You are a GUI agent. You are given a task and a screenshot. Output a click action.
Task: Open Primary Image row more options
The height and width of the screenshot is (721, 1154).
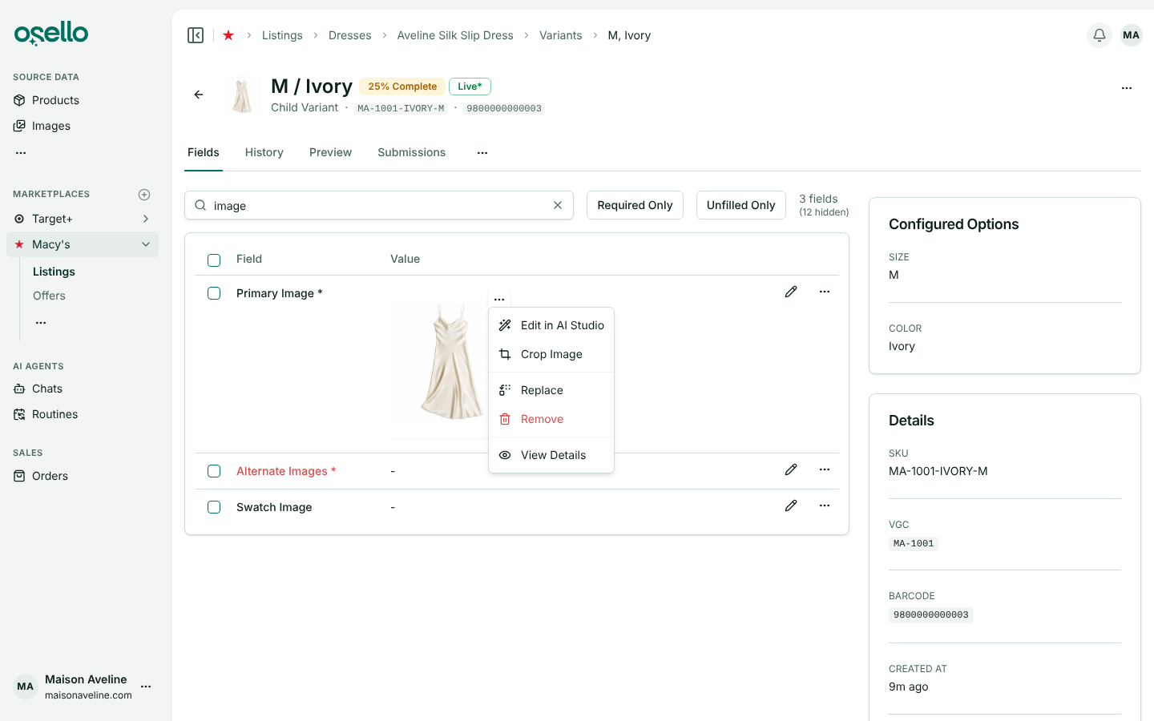825,292
